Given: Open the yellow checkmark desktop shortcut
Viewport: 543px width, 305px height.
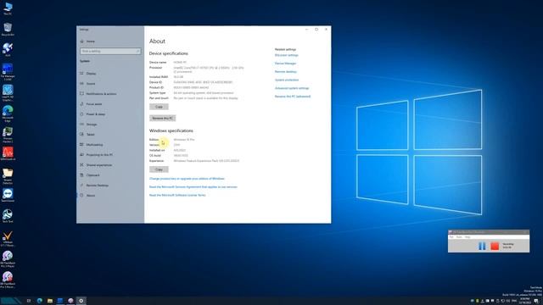Looking at the screenshot, I should pyautogui.click(x=8, y=239).
